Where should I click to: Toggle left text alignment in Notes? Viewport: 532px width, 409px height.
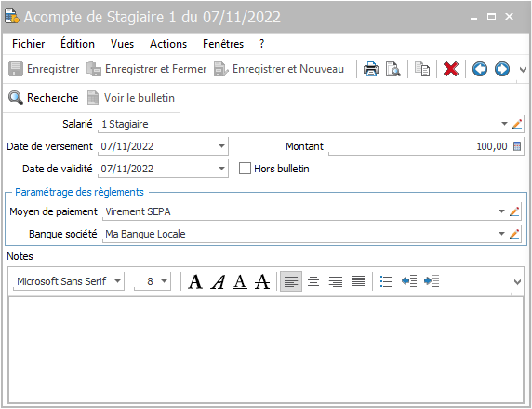(291, 281)
